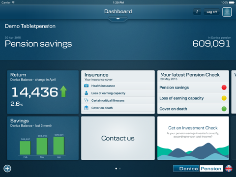This screenshot has width=236, height=177.
Task: Click the Log off button
Action: (211, 12)
